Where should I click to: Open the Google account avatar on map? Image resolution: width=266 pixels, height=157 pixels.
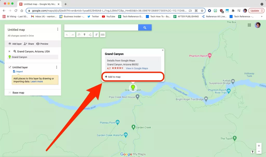(x=258, y=25)
